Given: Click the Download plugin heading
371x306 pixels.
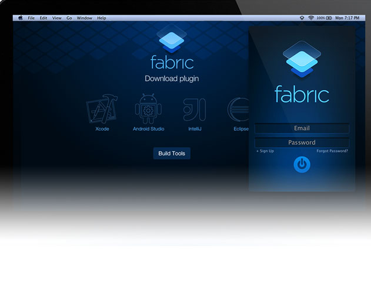Looking at the screenshot, I should 172,79.
